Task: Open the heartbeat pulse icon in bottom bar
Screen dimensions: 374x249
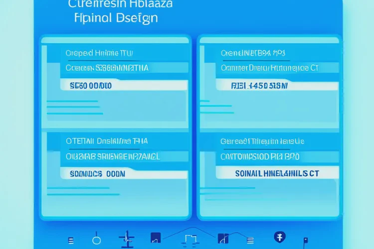Action: [x=127, y=238]
